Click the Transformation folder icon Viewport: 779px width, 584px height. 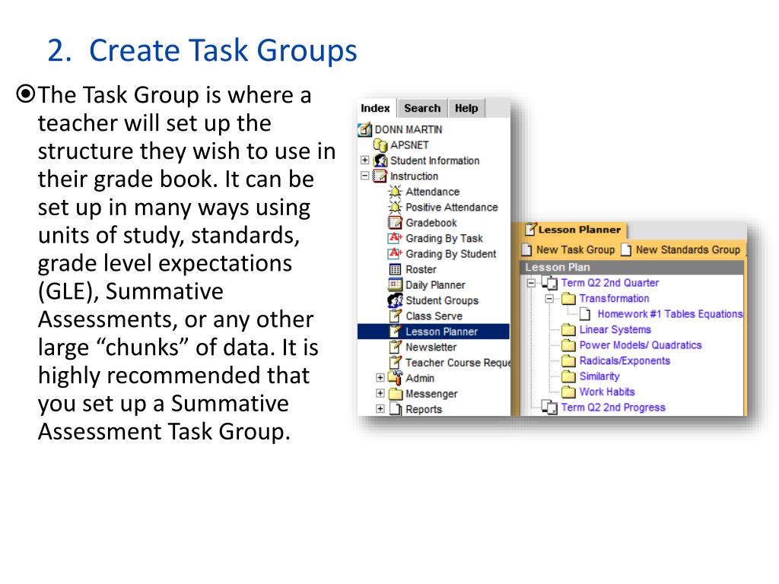coord(568,298)
